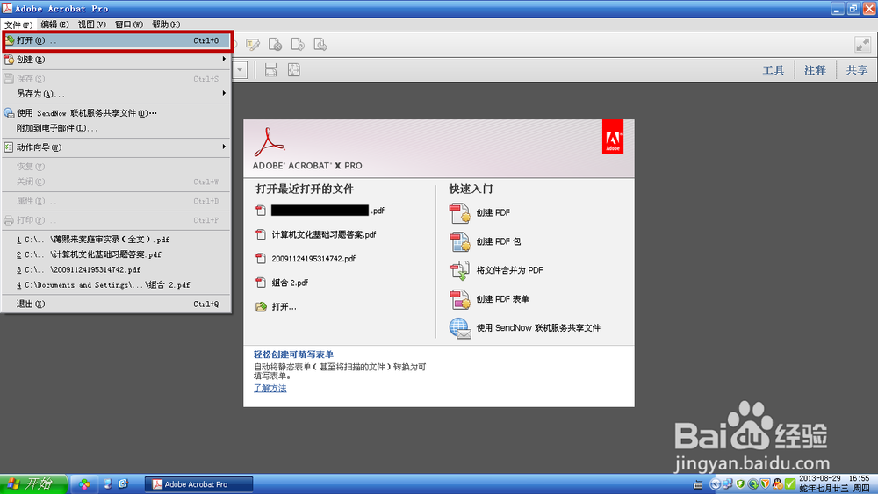The width and height of the screenshot is (878, 494).
Task: Expand the 另存为(A) submenu
Action: (x=117, y=93)
